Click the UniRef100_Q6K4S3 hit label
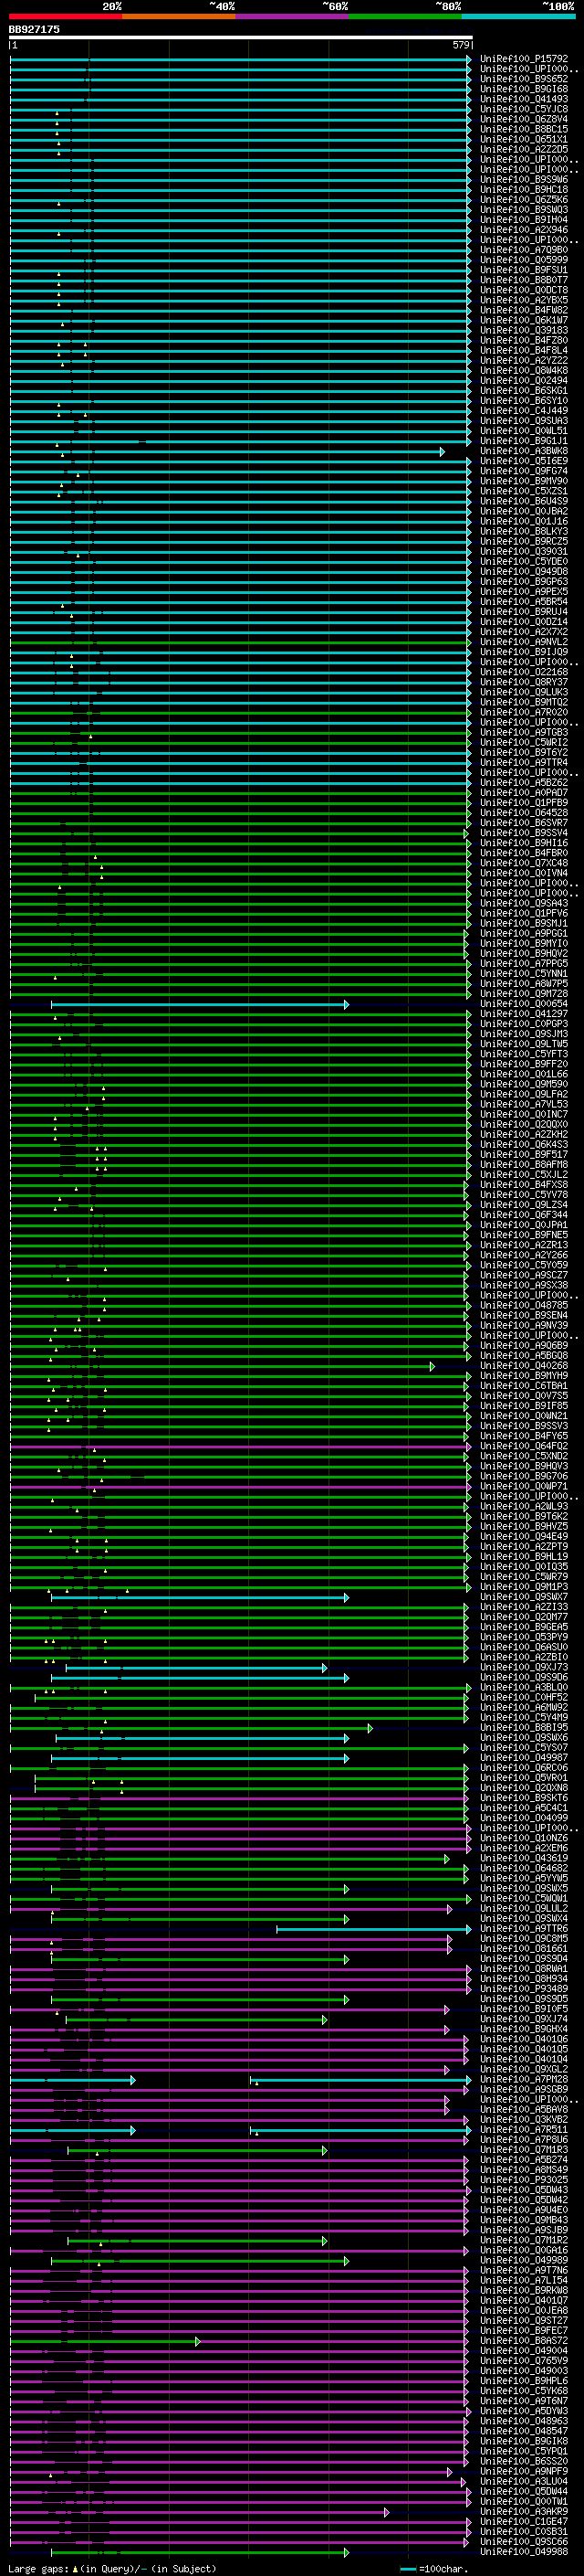This screenshot has width=584, height=2576. [x=524, y=1145]
